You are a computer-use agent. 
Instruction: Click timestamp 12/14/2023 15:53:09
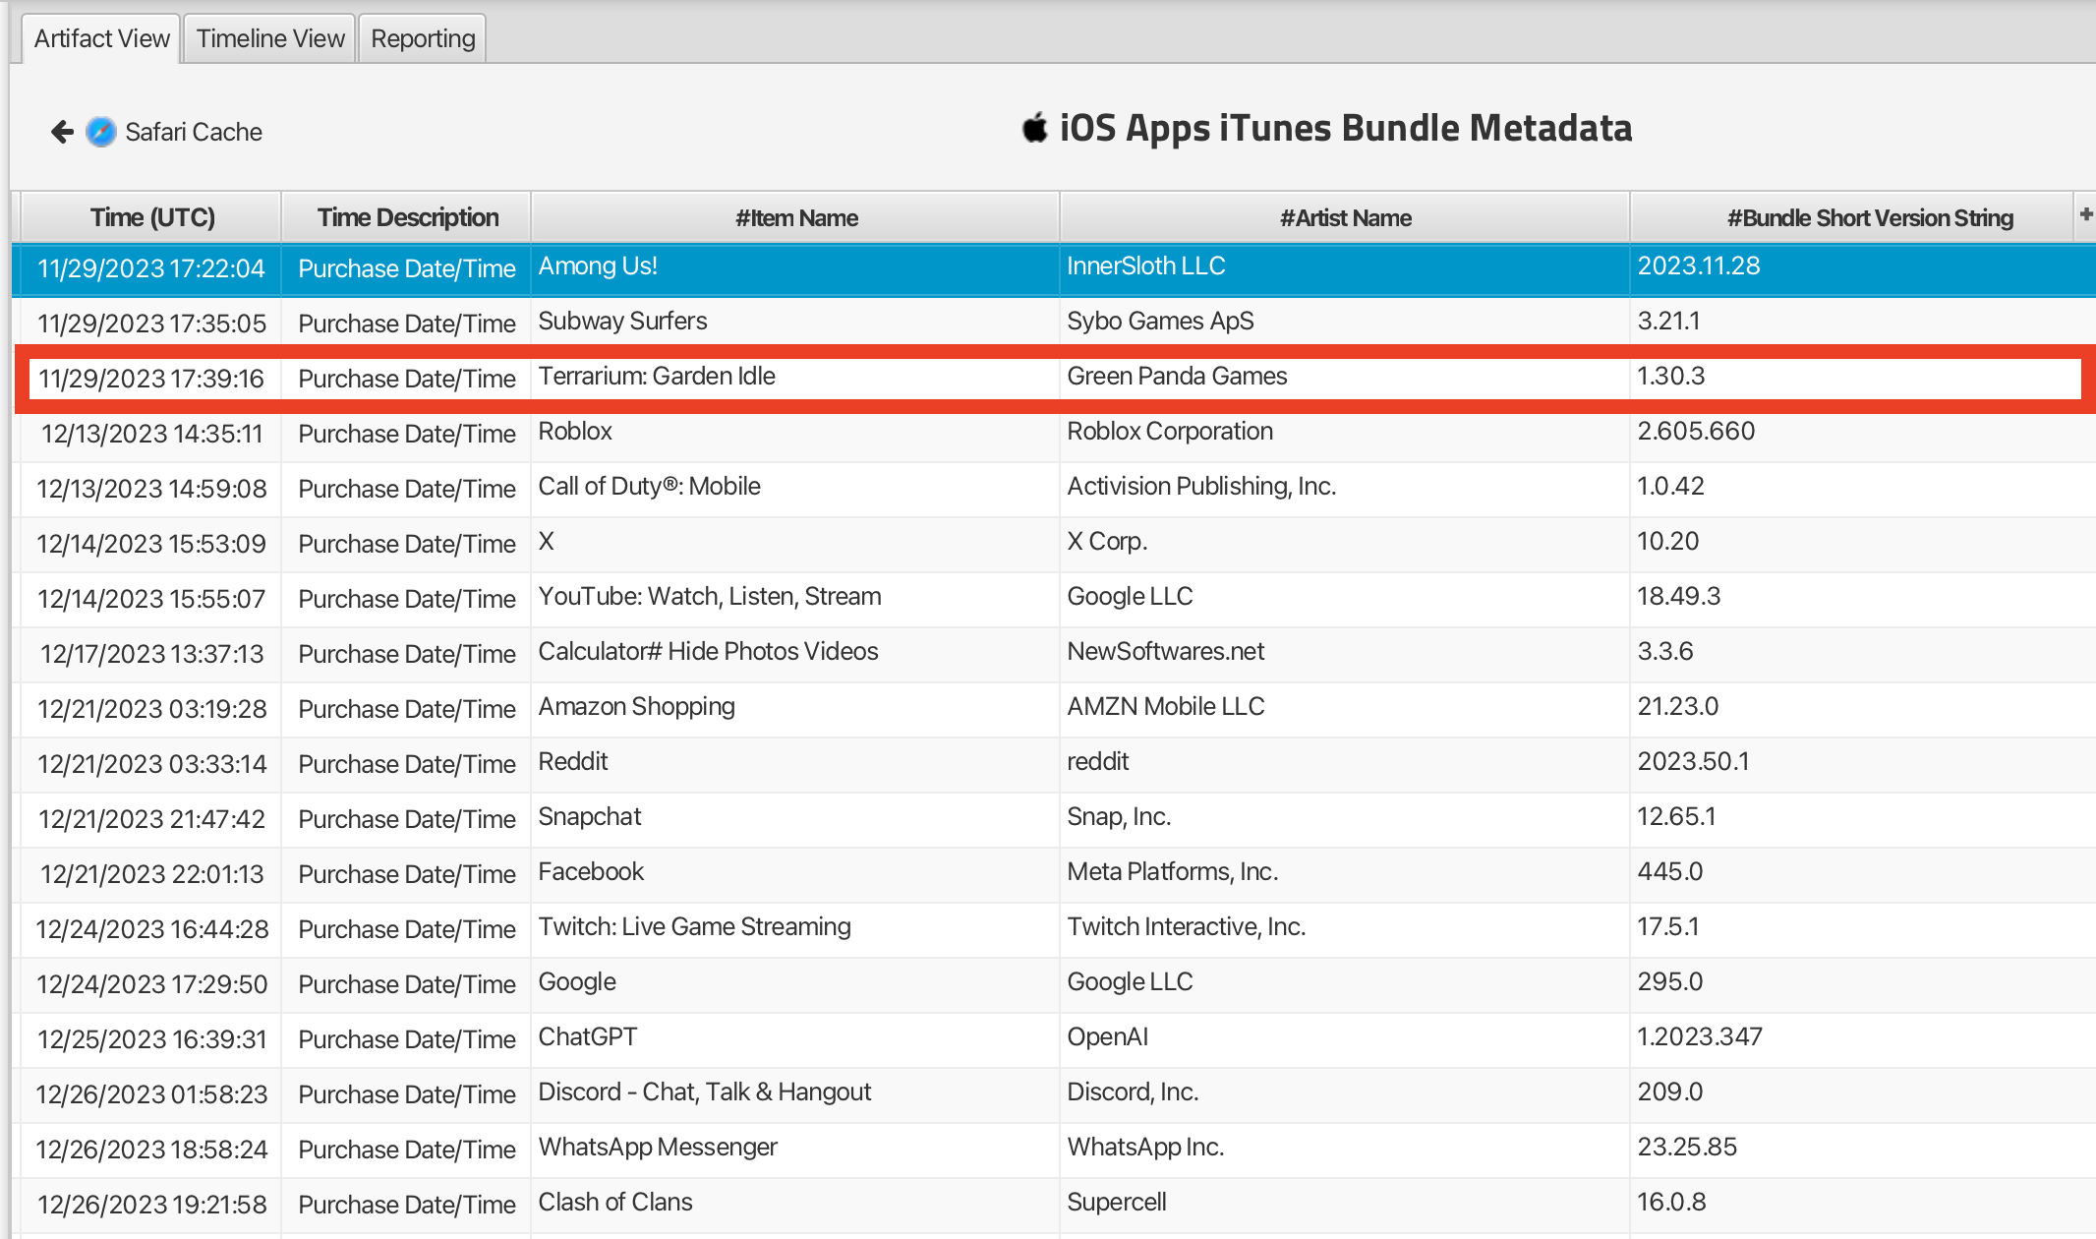click(x=151, y=544)
